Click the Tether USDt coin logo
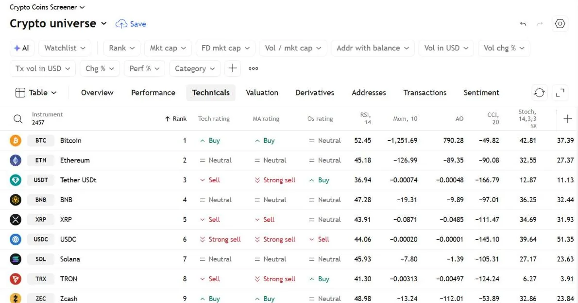 pyautogui.click(x=16, y=180)
